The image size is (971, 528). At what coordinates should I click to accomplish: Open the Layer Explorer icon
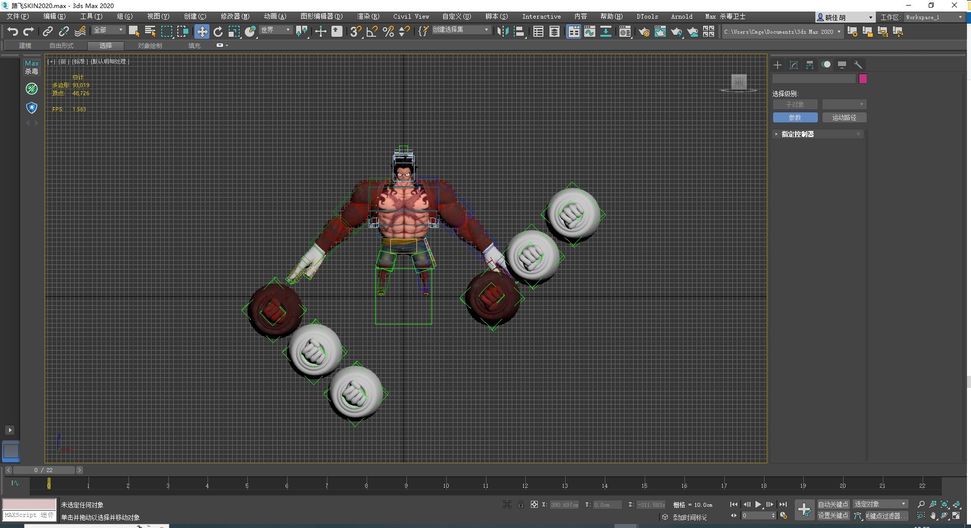coord(554,31)
